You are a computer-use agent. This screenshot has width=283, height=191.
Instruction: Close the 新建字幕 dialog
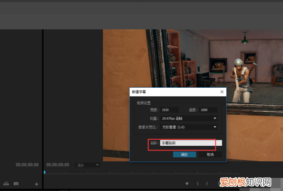pyautogui.click(x=222, y=91)
